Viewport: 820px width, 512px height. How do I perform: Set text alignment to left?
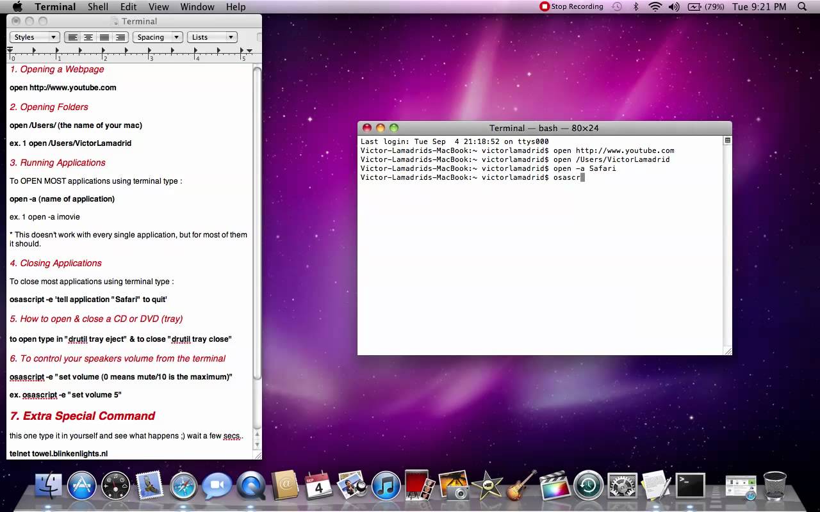coord(73,37)
